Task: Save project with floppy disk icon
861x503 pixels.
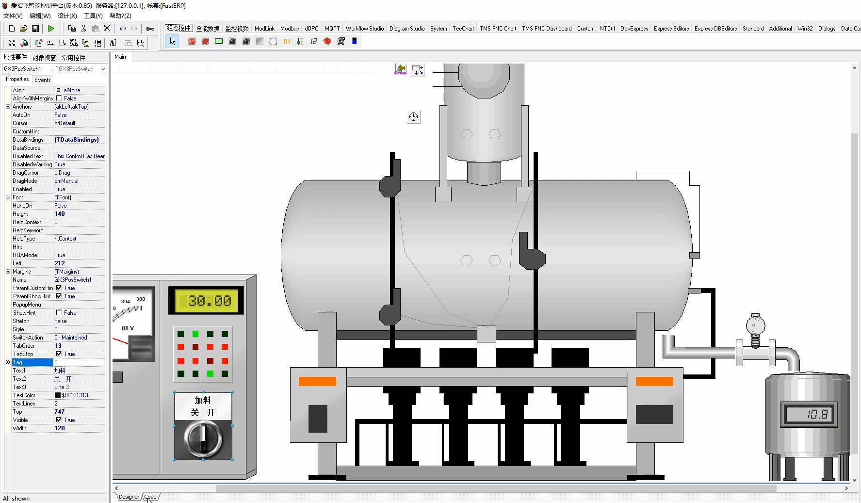Action: coord(35,29)
